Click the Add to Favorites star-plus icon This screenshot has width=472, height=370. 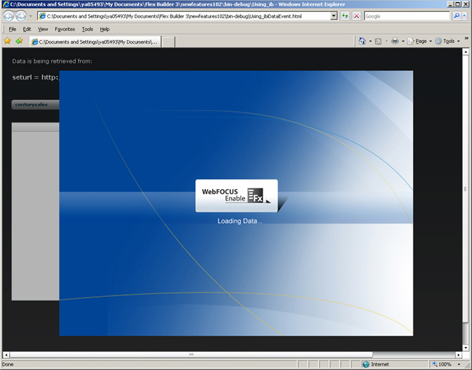pos(19,41)
